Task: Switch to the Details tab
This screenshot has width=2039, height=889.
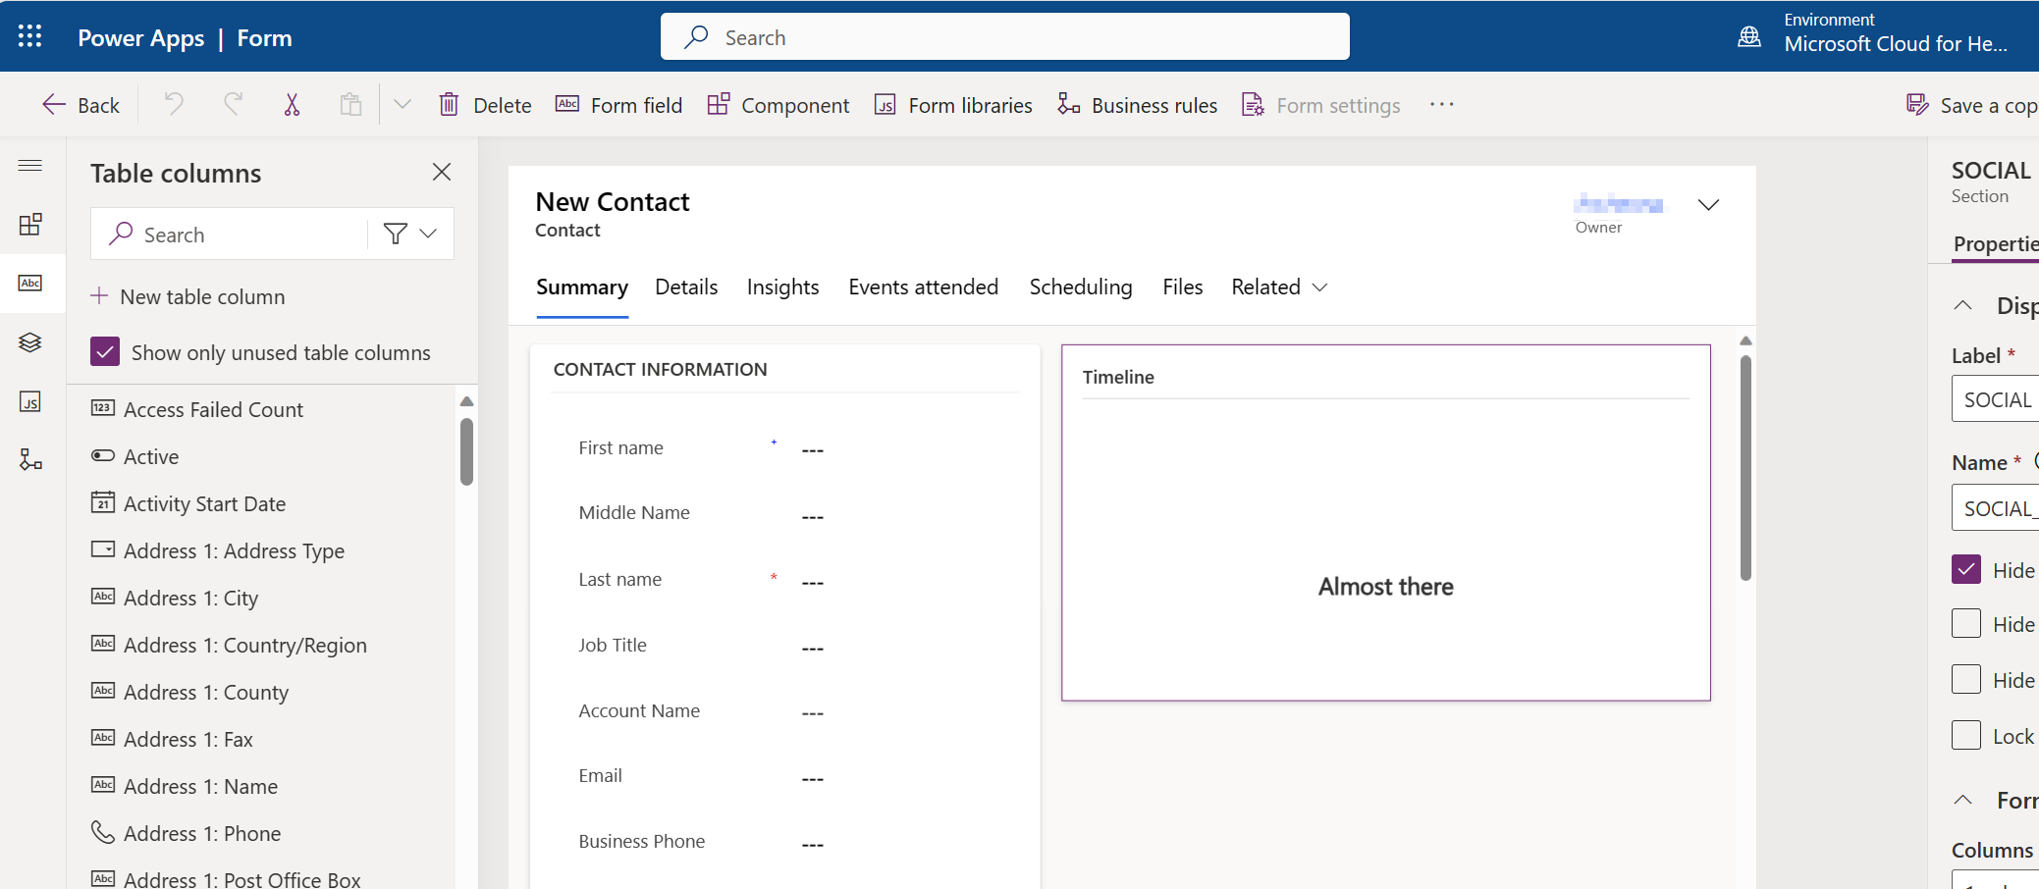Action: (686, 287)
